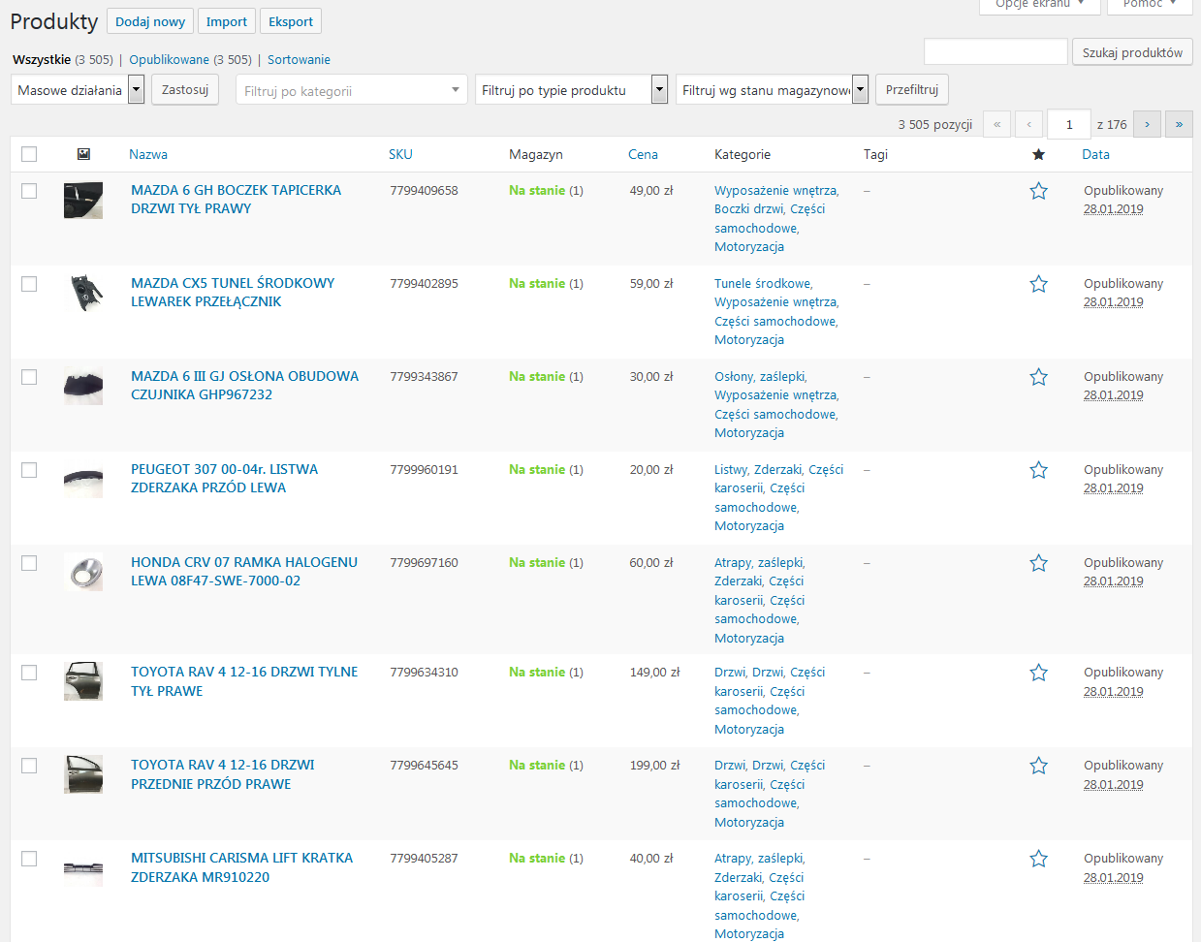Filter by Boczki drzwi category link
The height and width of the screenshot is (942, 1201).
(x=748, y=209)
